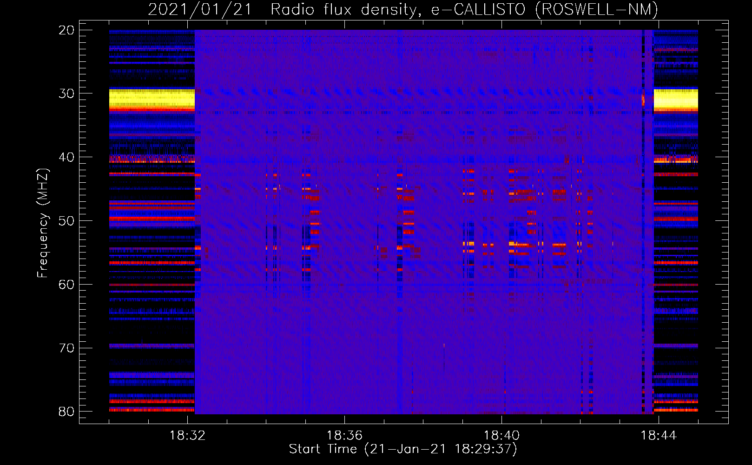Click the 70 frequency tick label
The image size is (752, 465).
click(66, 348)
